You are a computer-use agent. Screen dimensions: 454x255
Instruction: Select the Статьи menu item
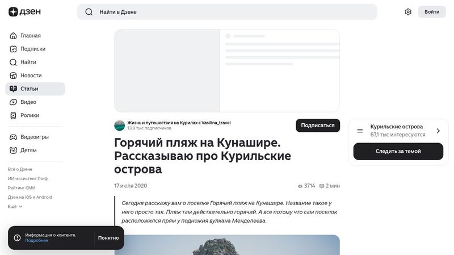pyautogui.click(x=35, y=89)
